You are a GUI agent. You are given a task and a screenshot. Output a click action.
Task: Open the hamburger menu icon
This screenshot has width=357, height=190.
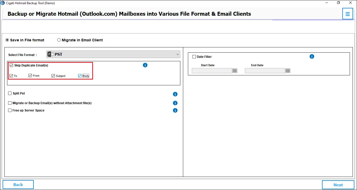[348, 14]
